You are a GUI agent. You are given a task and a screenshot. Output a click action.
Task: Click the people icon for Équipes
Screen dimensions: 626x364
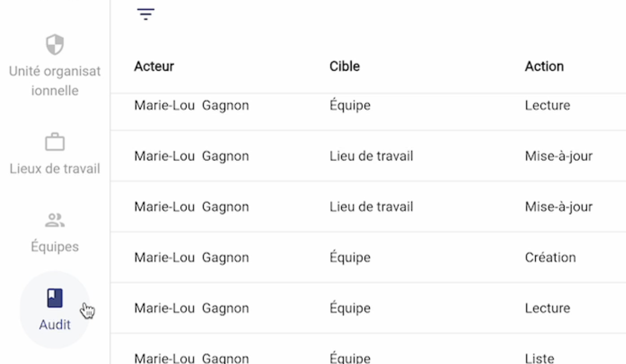coord(55,220)
